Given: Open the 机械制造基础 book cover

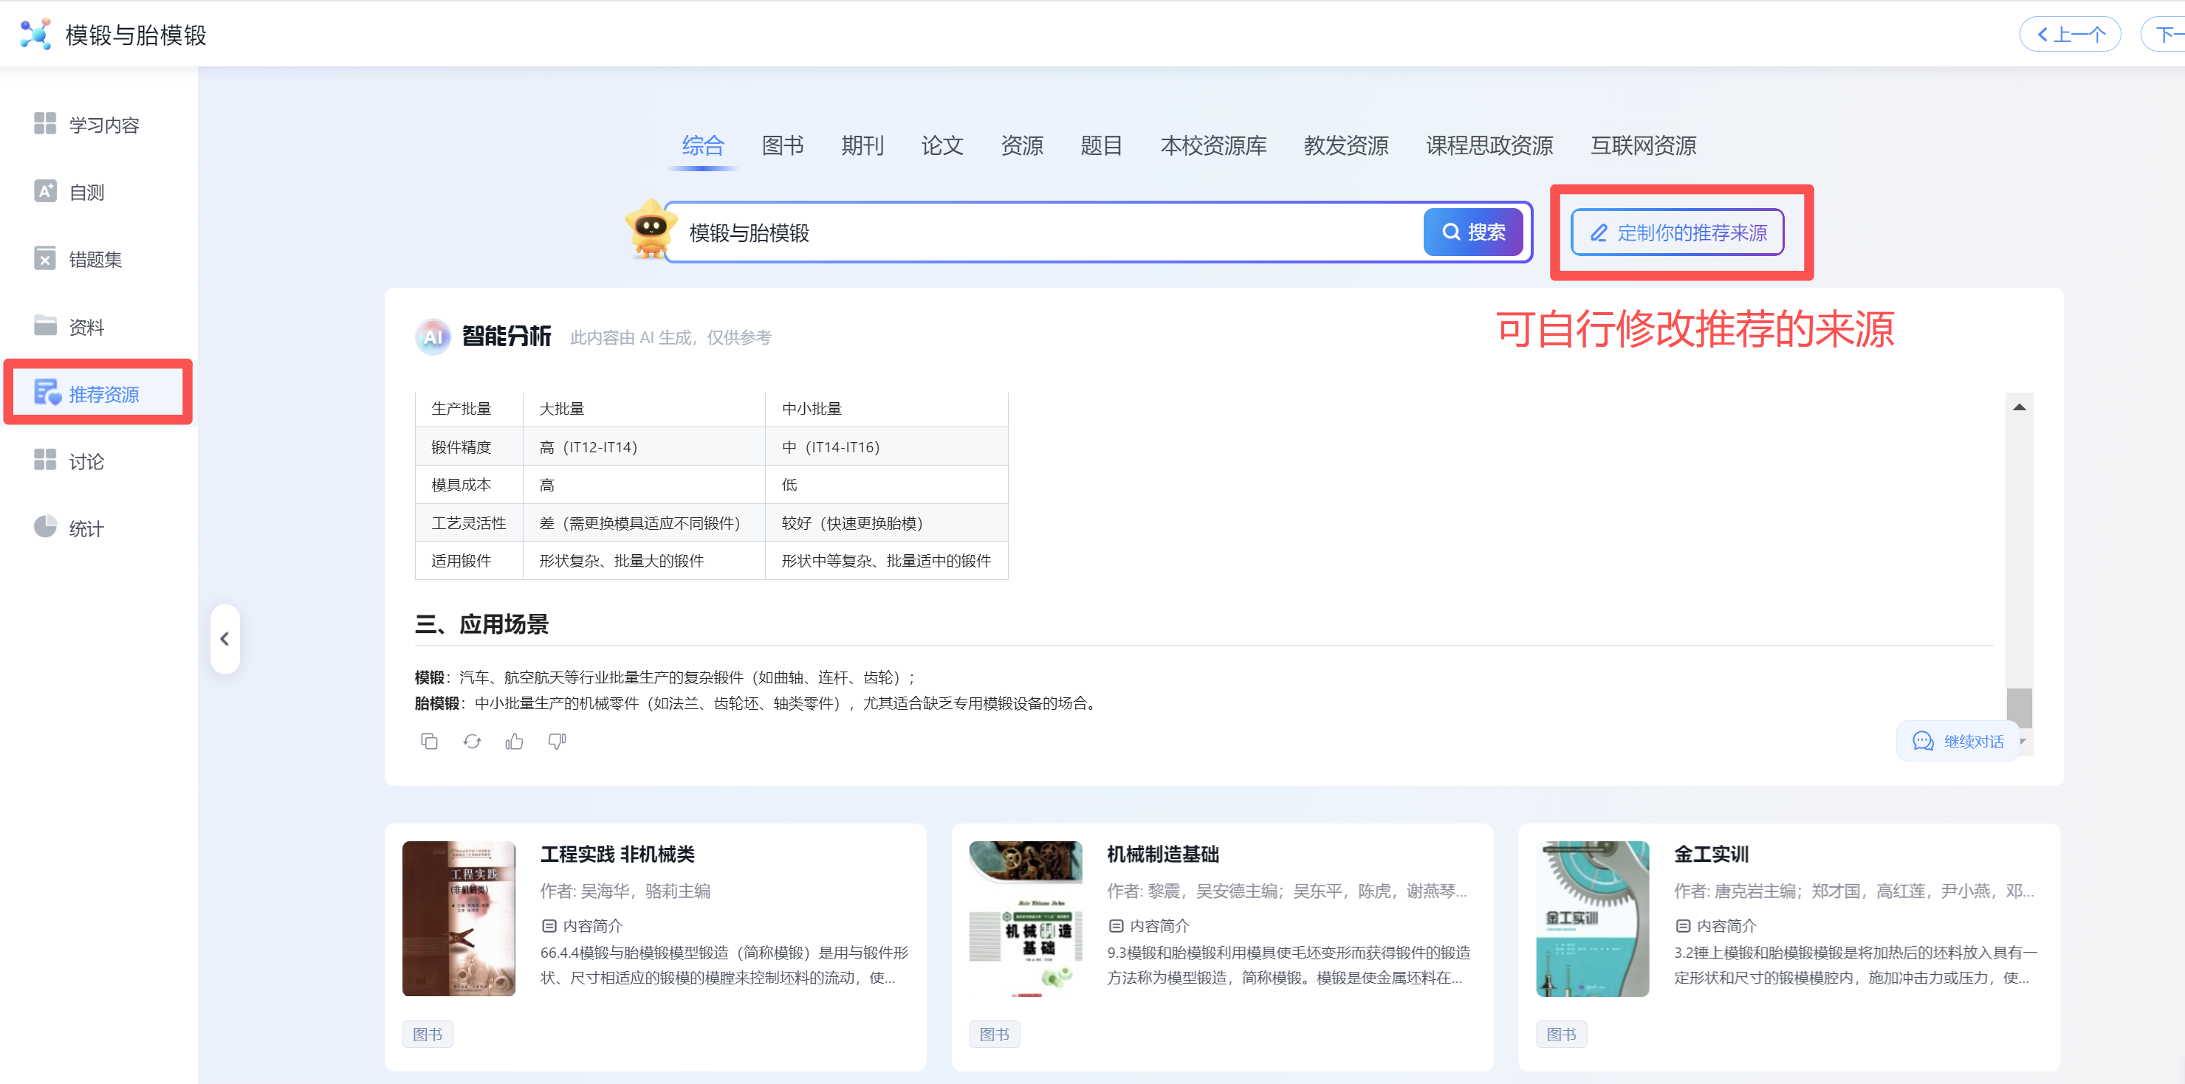Looking at the screenshot, I should coord(1026,919).
